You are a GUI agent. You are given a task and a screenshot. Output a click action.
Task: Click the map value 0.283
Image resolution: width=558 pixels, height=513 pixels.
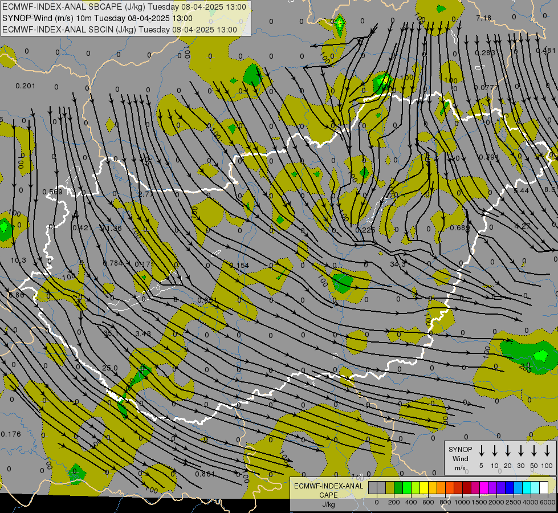click(485, 52)
